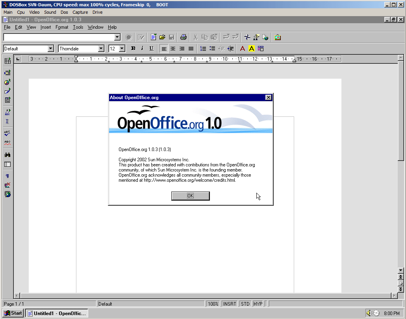Open the Tools menu
This screenshot has height=319, width=406.
click(78, 27)
